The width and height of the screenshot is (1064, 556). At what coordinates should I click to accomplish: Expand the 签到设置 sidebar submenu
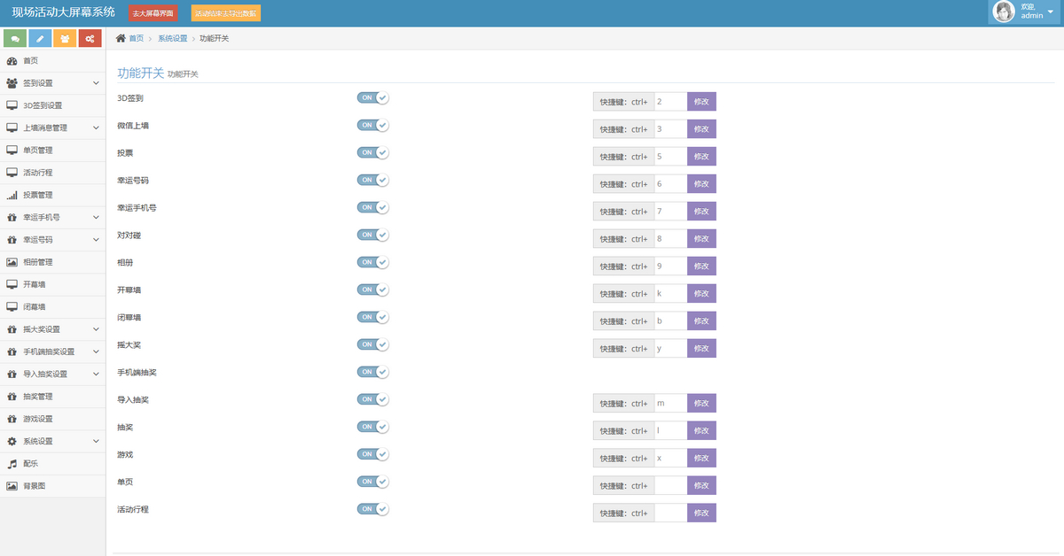pyautogui.click(x=96, y=83)
